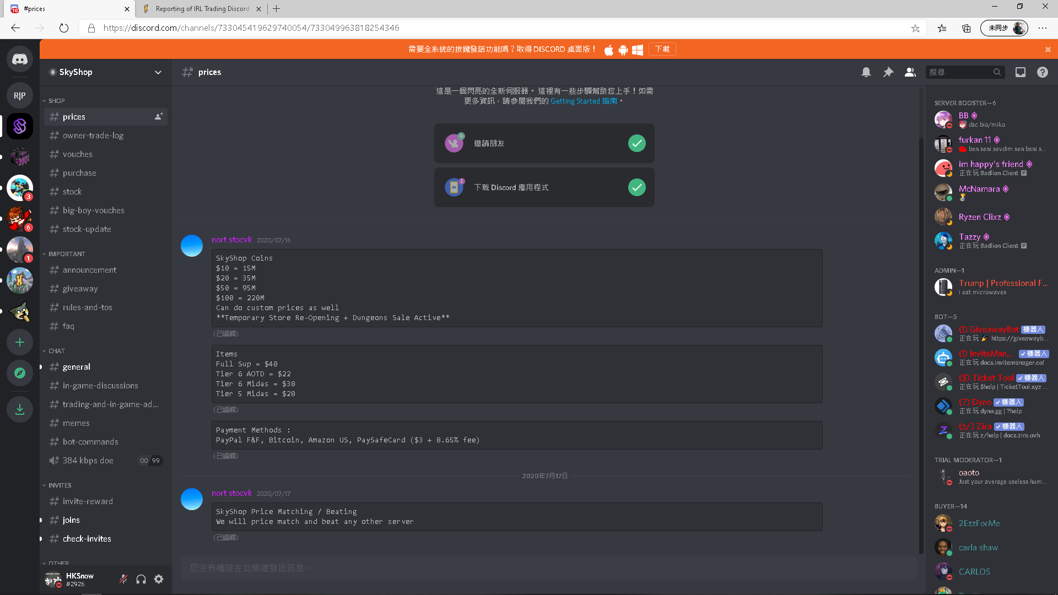Open Discord home direct messages icon
Screen dimensions: 1058x595
point(20,59)
